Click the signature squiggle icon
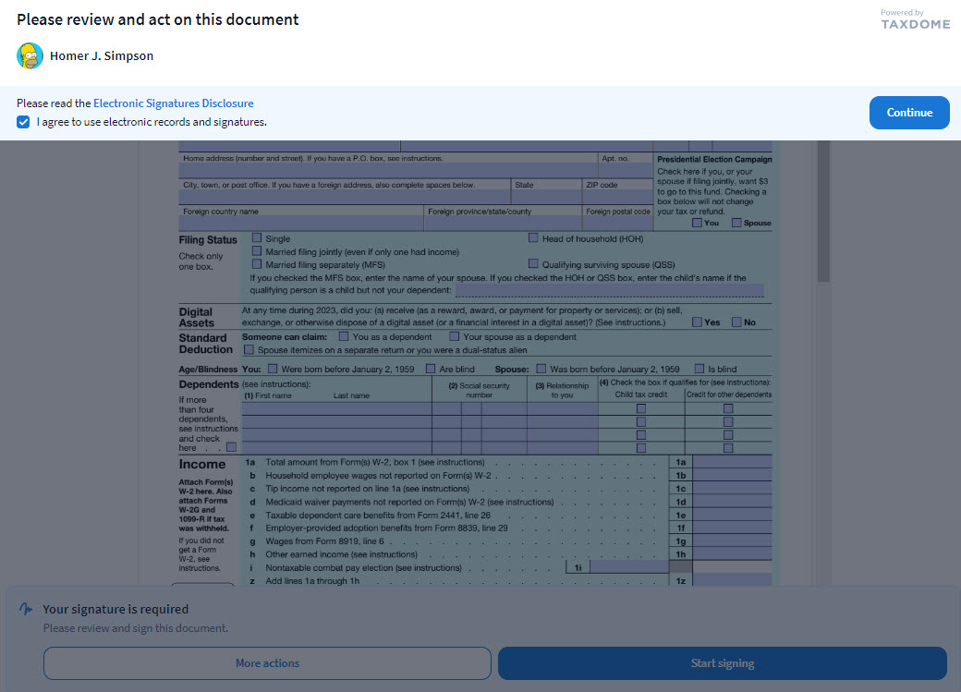 click(27, 609)
